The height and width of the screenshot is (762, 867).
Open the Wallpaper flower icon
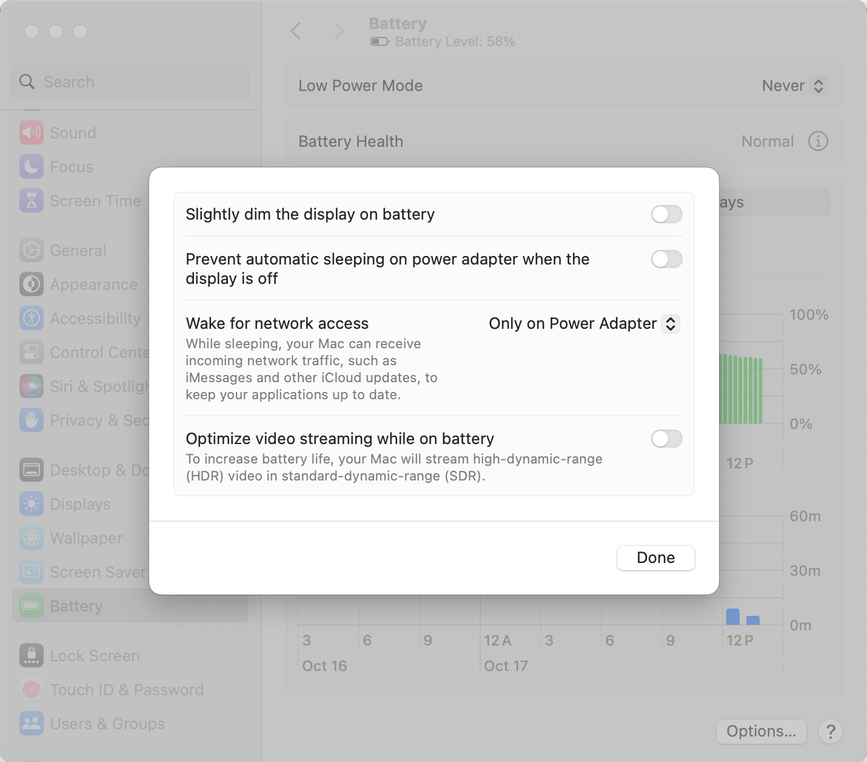coord(31,538)
